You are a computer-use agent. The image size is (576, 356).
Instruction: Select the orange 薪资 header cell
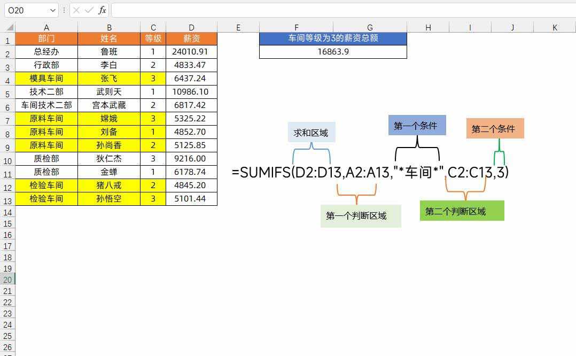[x=191, y=38]
